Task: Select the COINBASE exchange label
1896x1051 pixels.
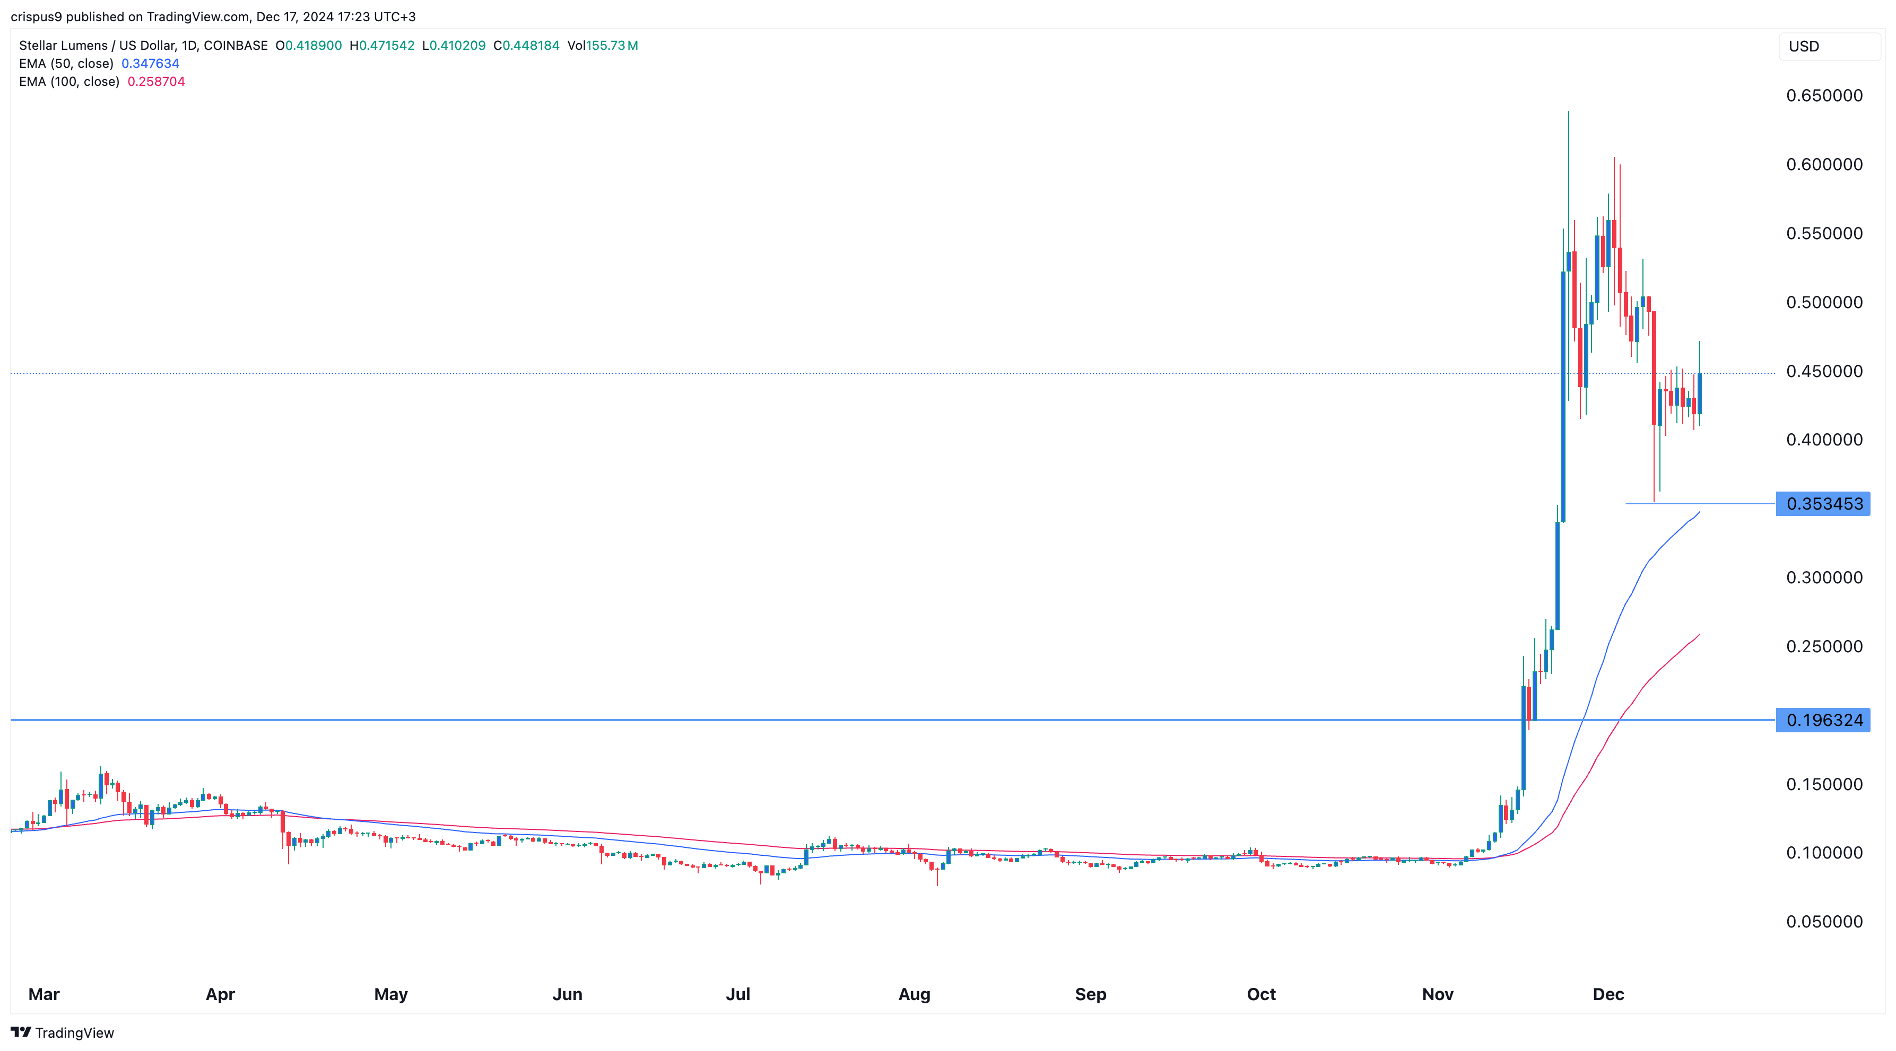Action: click(236, 46)
